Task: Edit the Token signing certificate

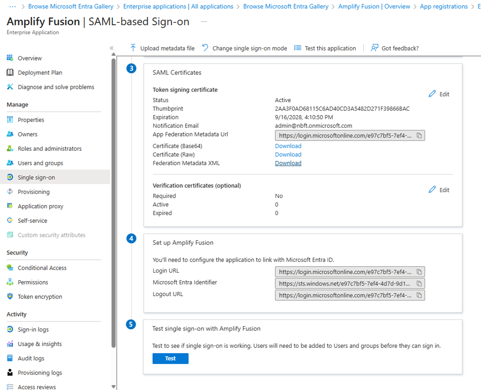Action: pyautogui.click(x=439, y=94)
